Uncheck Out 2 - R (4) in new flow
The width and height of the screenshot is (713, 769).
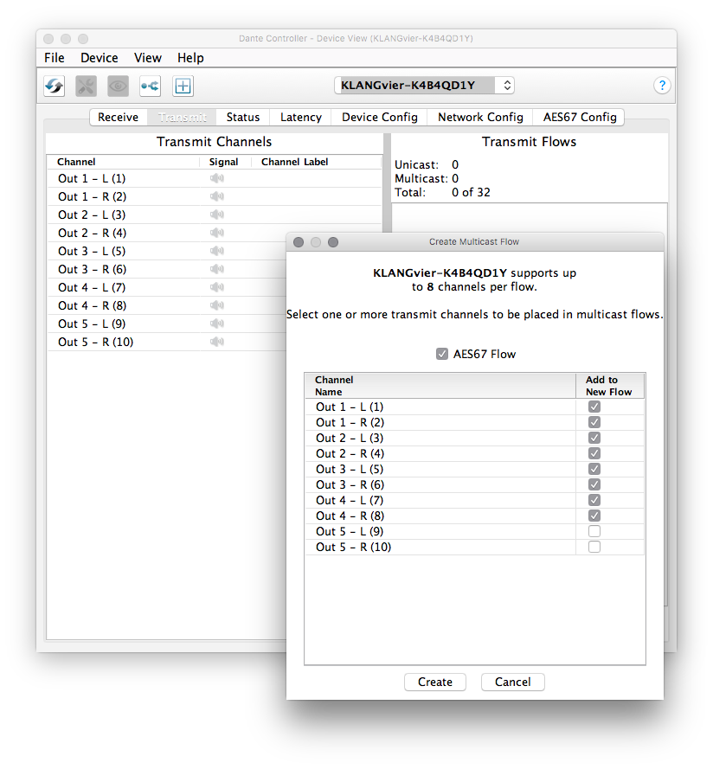pos(594,453)
